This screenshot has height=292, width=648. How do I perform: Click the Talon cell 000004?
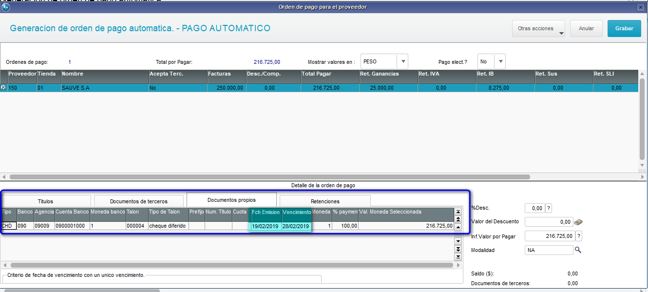137,226
